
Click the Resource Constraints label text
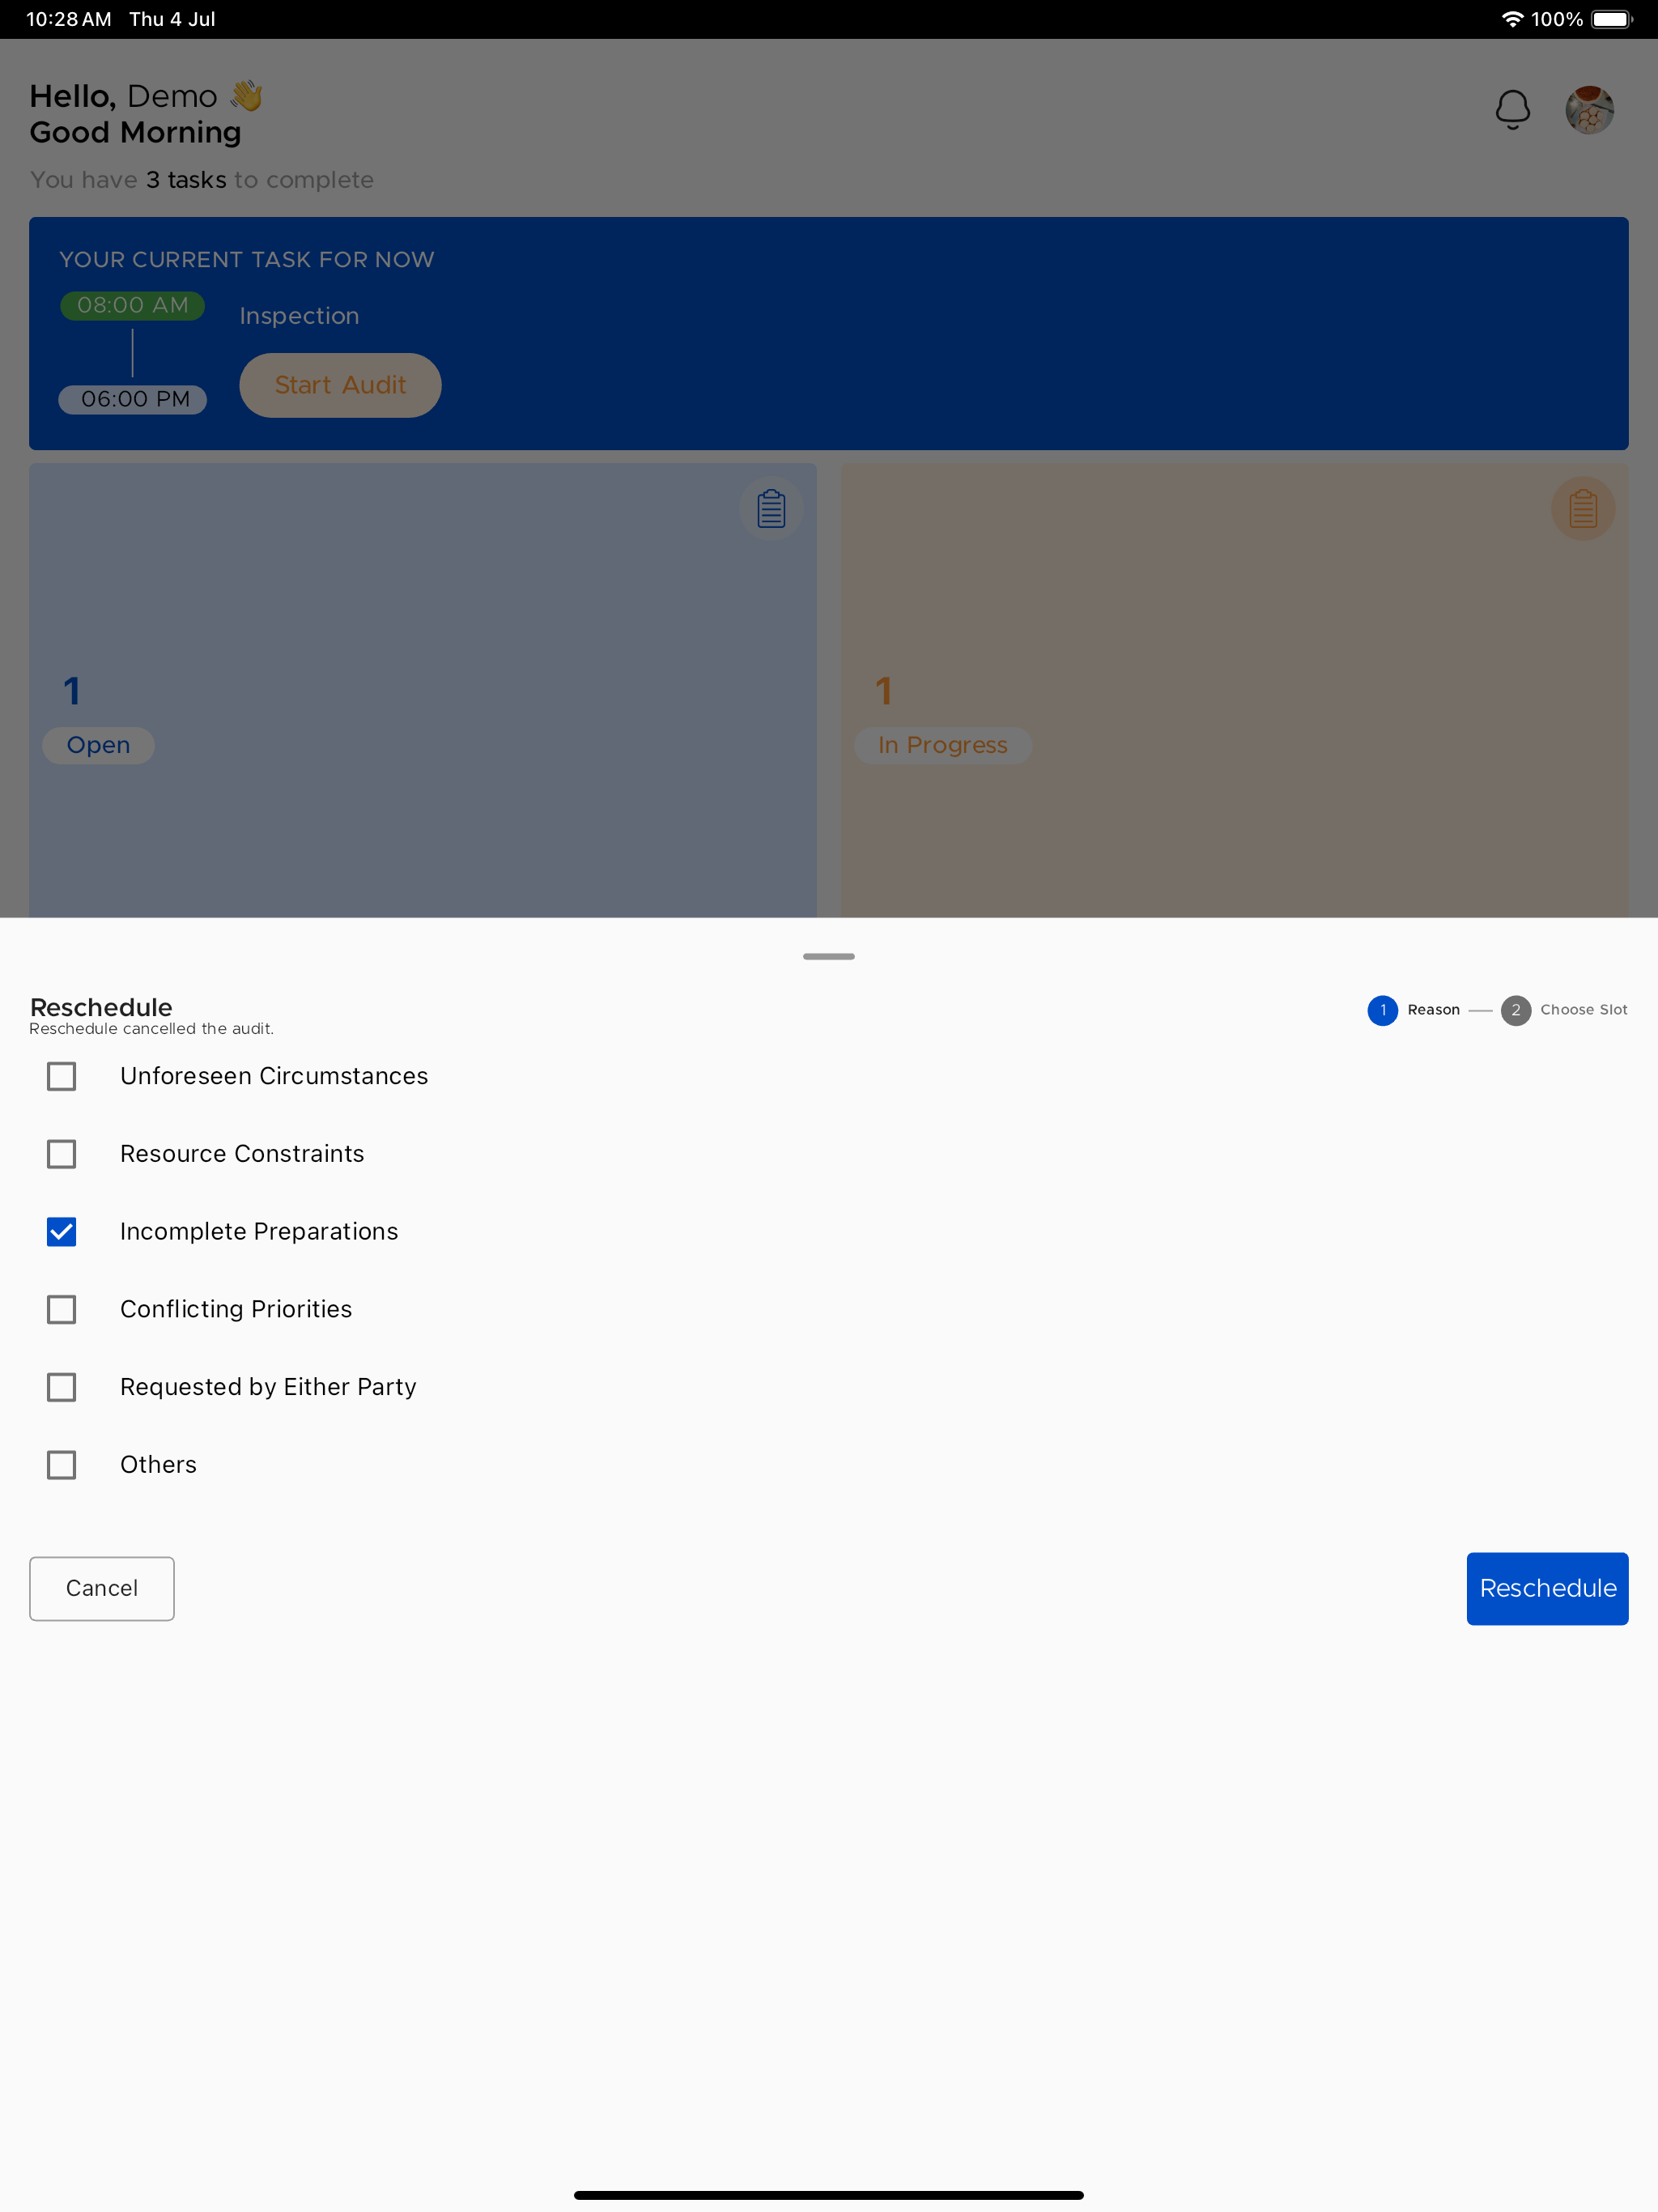click(242, 1154)
